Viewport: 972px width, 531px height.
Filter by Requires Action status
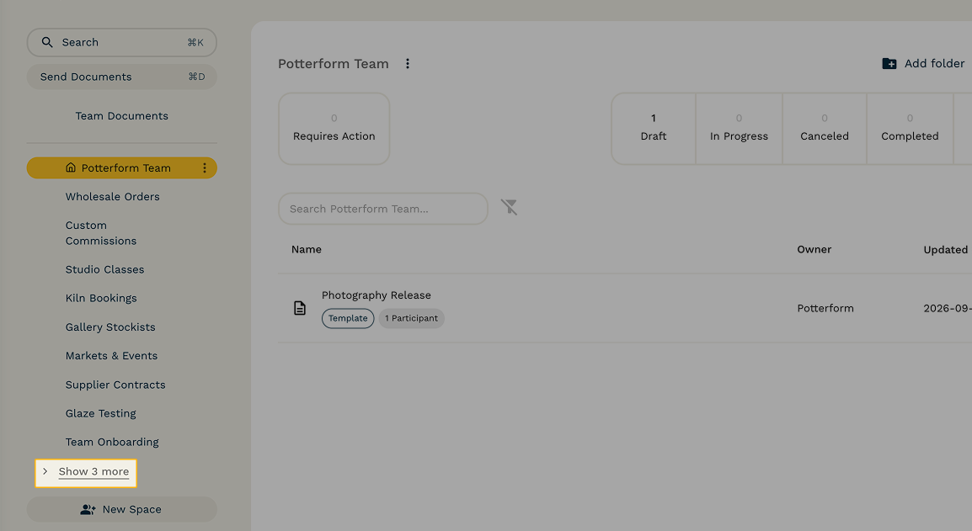(x=334, y=129)
